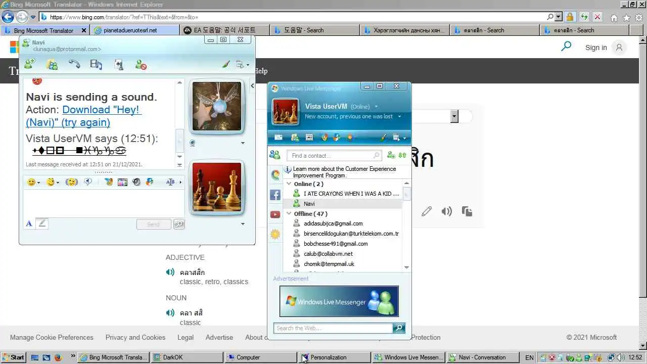
Task: Copy translation using the copy icon
Action: (467, 211)
